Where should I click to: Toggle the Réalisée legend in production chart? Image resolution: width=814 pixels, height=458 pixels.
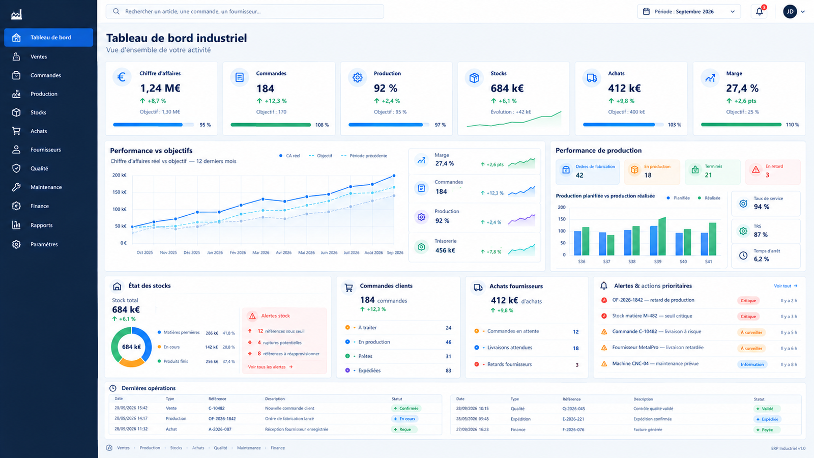[x=709, y=198]
